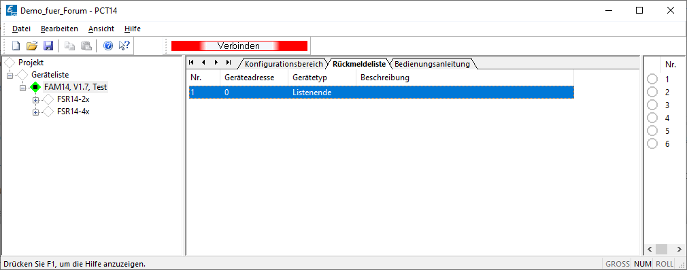Select radio circle number 5
Screen dimensions: 687x270
[x=652, y=131]
